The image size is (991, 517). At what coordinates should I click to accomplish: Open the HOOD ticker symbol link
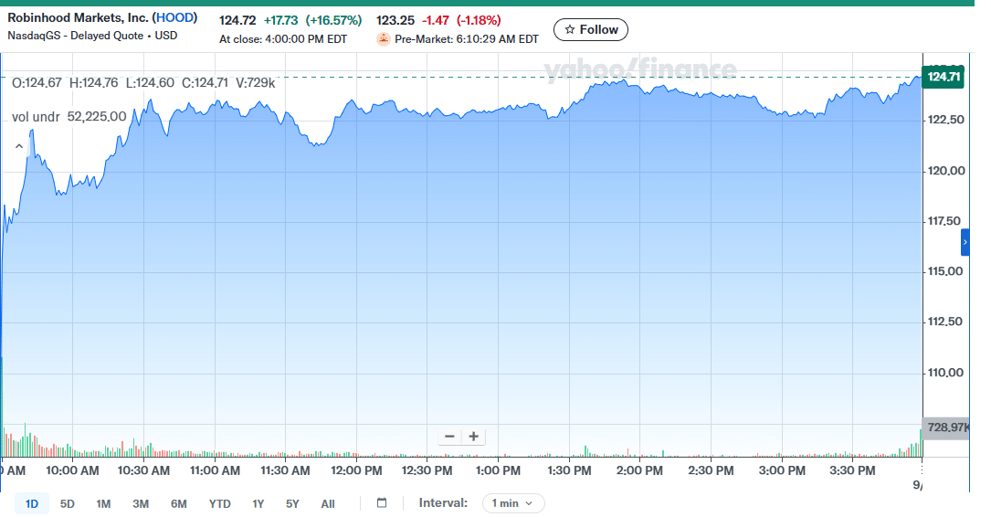pos(174,17)
